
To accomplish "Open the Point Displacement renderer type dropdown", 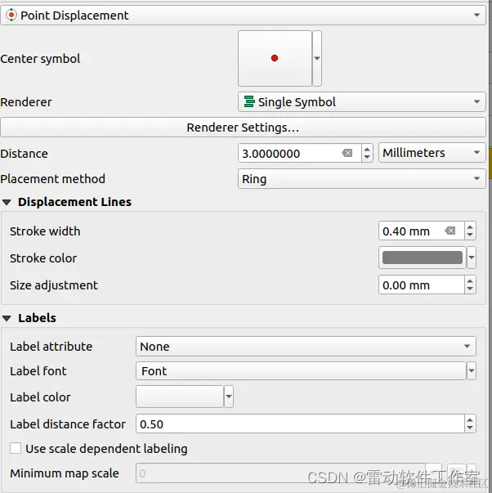I will pos(243,15).
